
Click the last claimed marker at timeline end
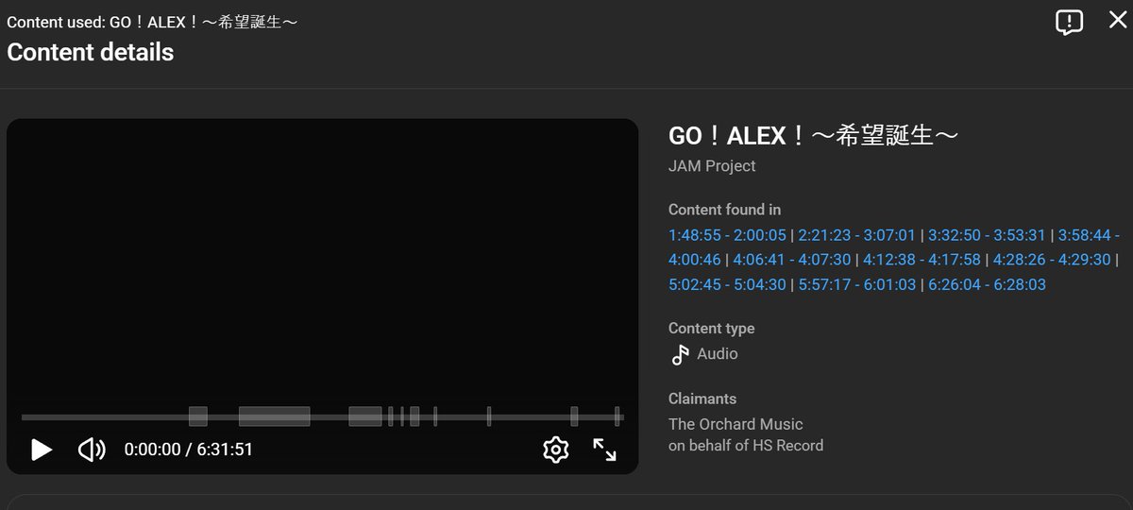(x=617, y=416)
